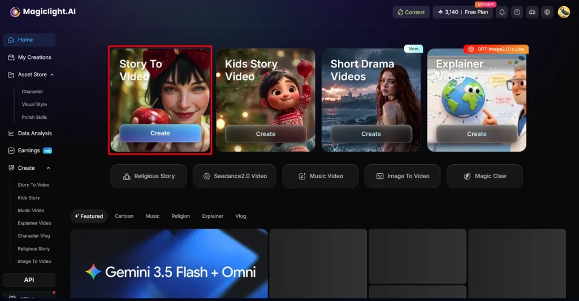Open Image To Video in sidebar
The image size is (579, 301).
coord(34,261)
